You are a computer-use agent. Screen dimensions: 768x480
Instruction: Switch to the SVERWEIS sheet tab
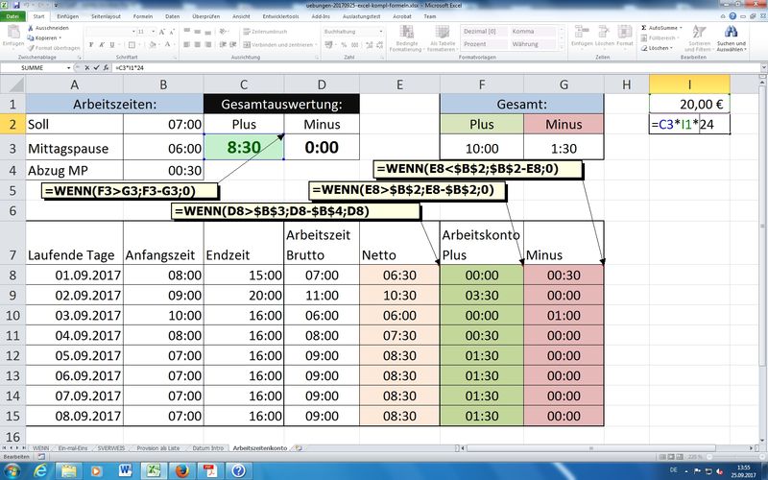[114, 447]
